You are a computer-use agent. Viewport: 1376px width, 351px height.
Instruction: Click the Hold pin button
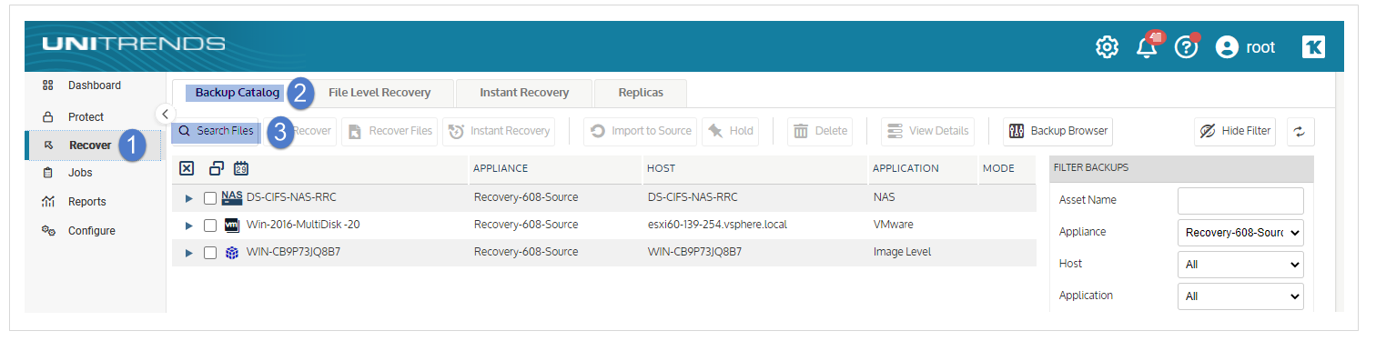(x=731, y=131)
